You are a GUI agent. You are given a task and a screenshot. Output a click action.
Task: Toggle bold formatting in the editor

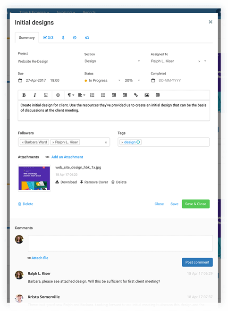click(x=24, y=95)
